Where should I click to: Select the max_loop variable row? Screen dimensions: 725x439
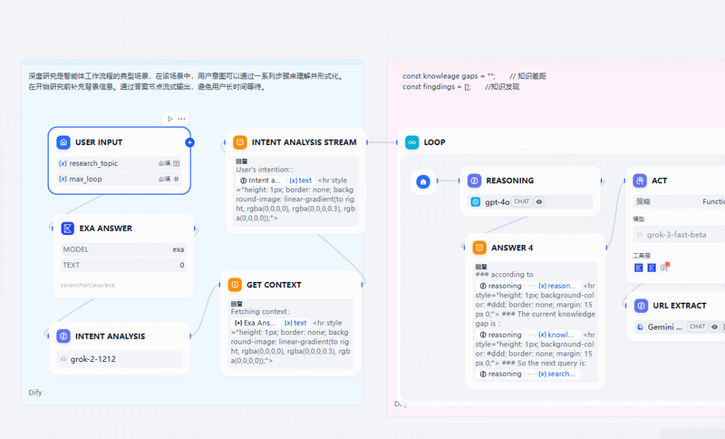[x=119, y=179]
